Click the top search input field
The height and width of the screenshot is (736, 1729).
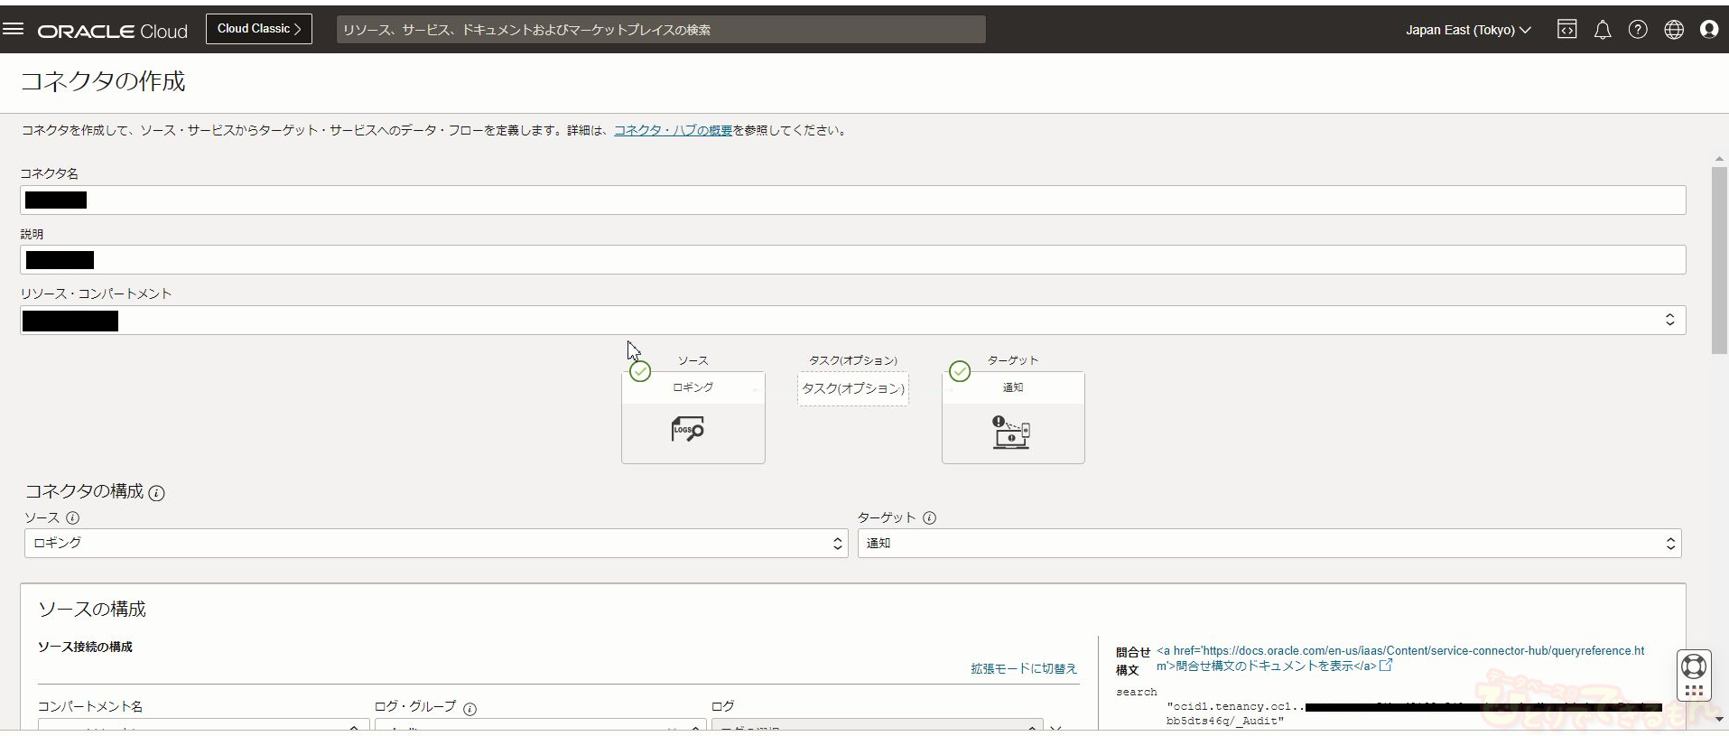[660, 30]
